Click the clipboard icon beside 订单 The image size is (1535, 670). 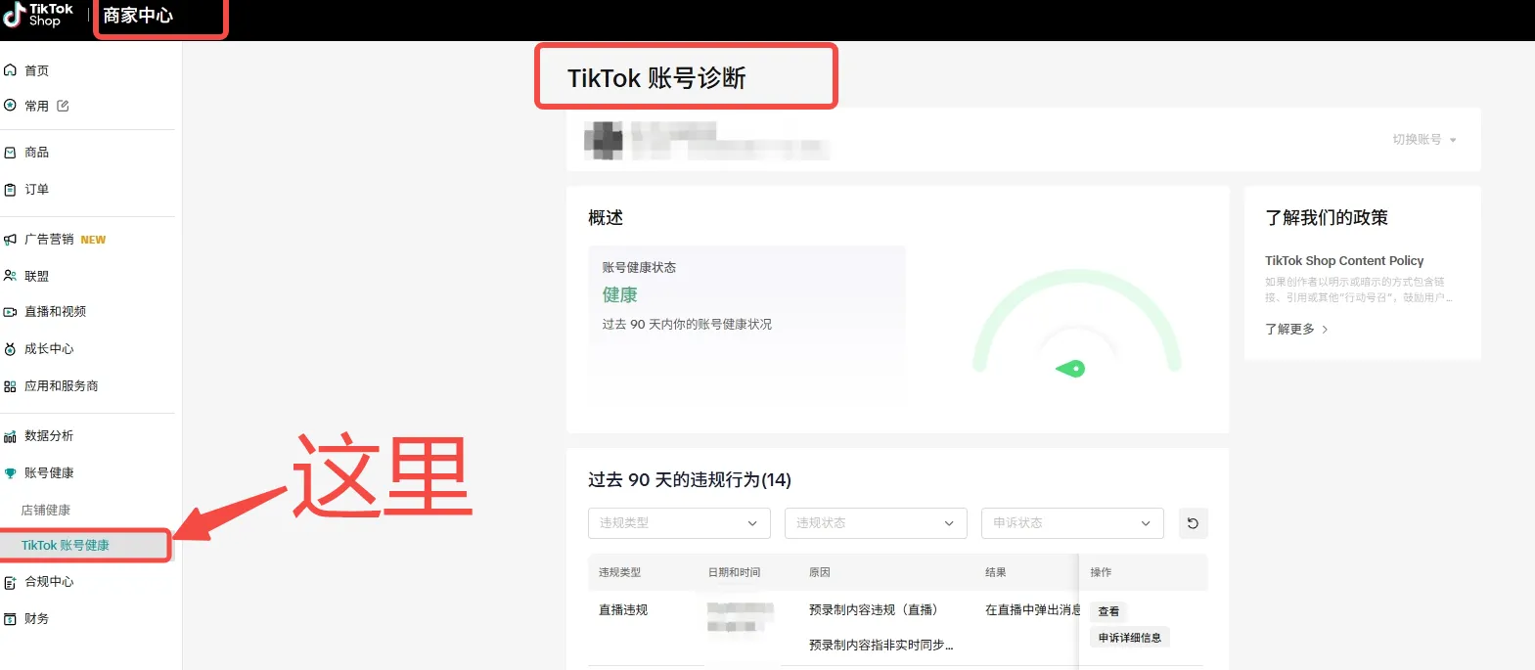tap(11, 190)
